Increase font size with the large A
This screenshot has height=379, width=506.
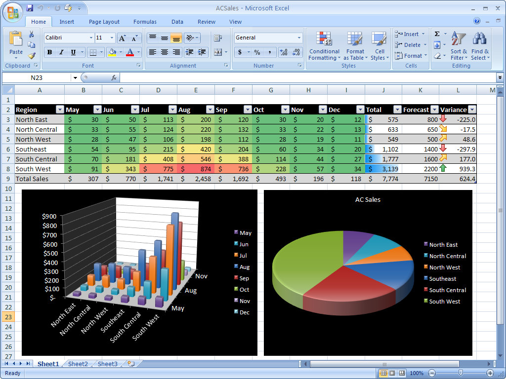[122, 38]
